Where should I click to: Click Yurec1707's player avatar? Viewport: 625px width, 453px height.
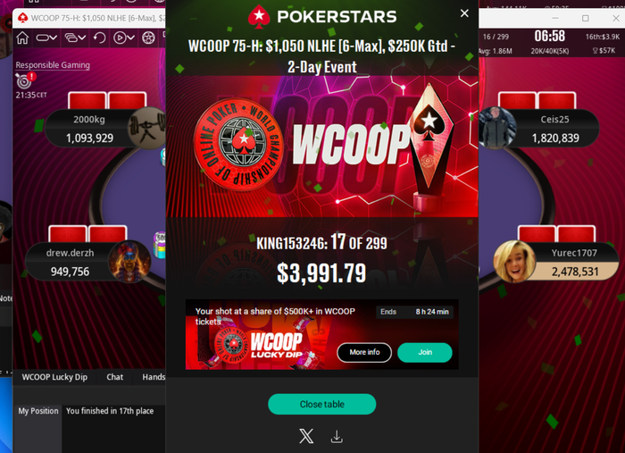[x=514, y=262]
